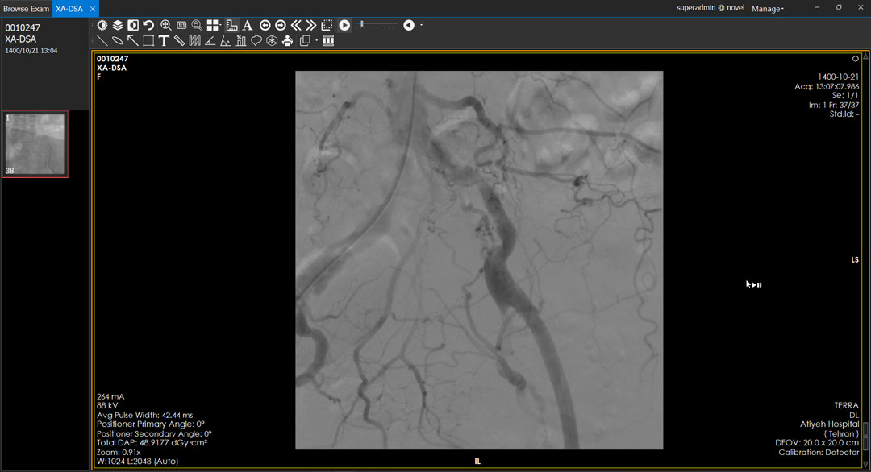Viewport: 871px width, 472px height.
Task: Play the cine loop
Action: [x=344, y=25]
